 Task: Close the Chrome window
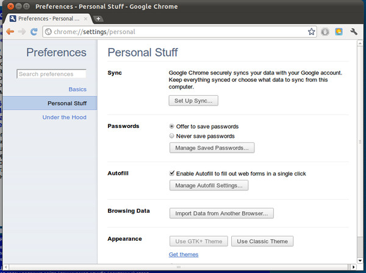10,6
